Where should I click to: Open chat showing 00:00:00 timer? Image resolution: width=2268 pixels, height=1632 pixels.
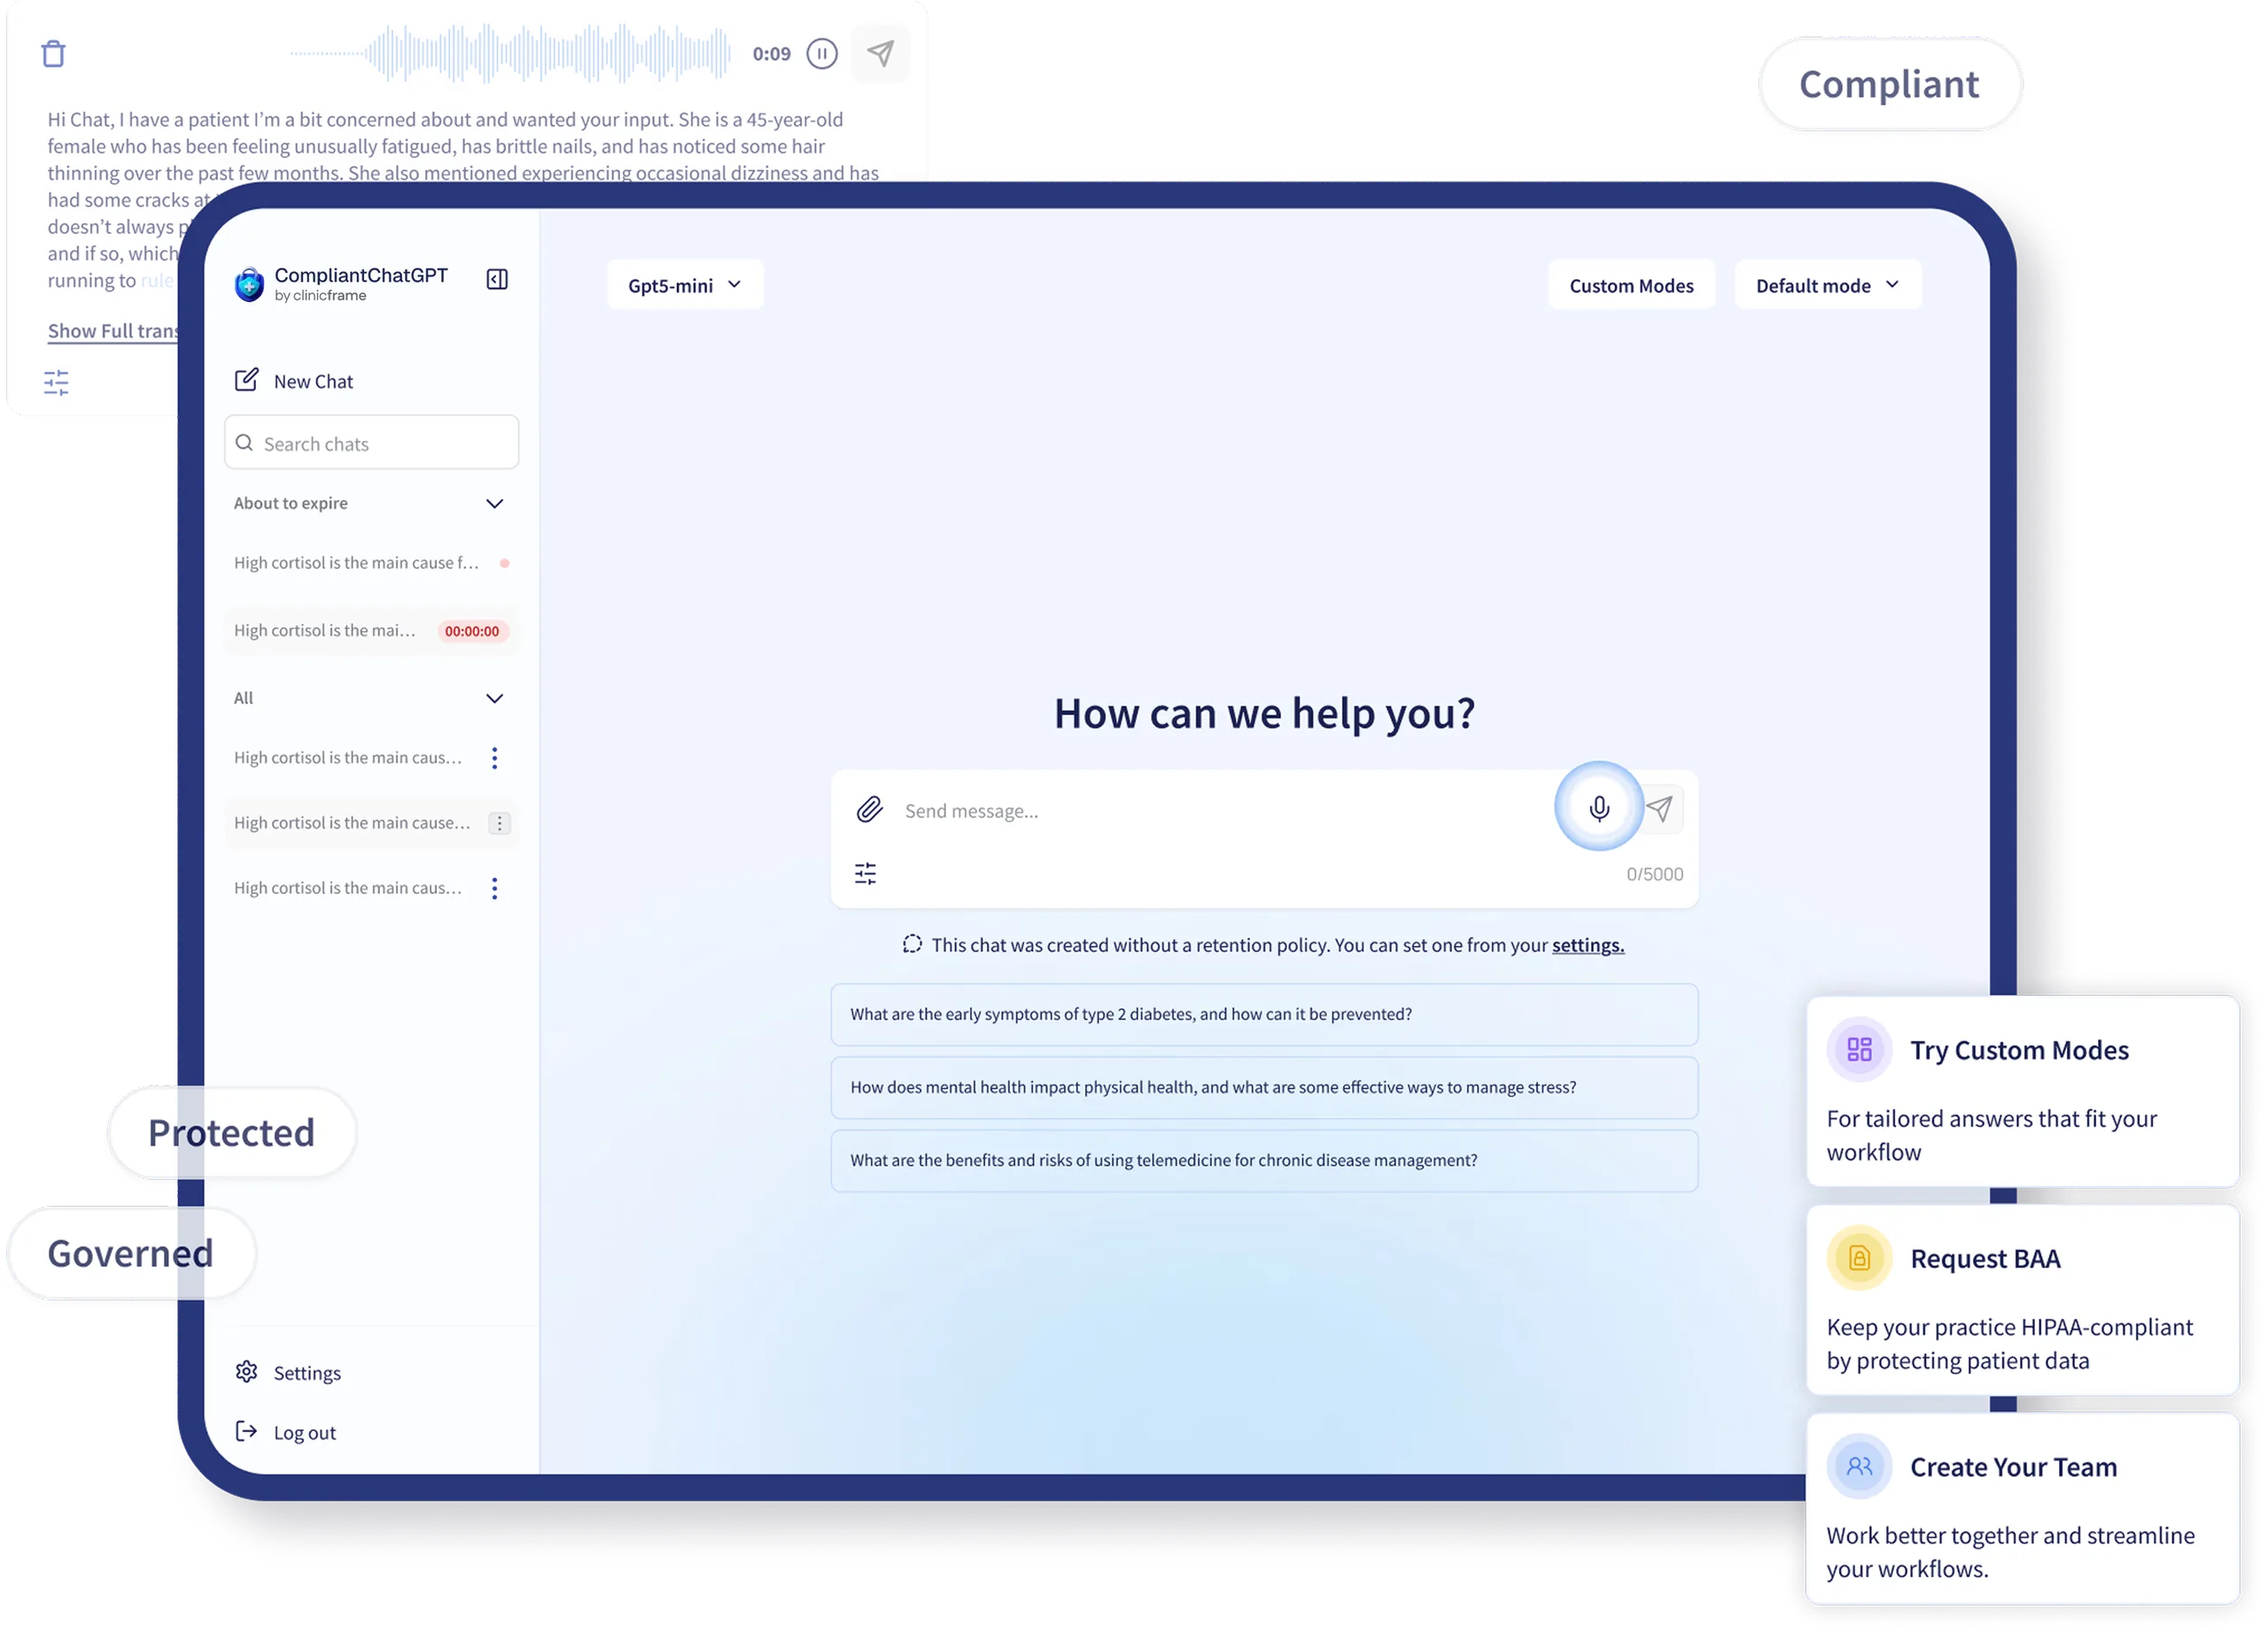click(x=372, y=631)
